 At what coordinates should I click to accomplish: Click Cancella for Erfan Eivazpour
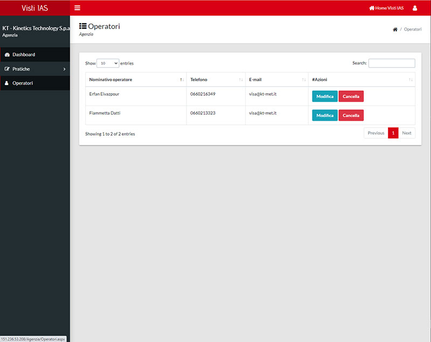(351, 96)
